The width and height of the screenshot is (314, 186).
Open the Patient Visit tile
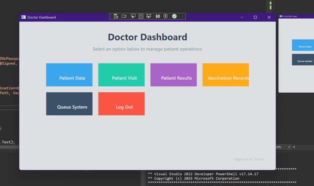click(x=121, y=75)
